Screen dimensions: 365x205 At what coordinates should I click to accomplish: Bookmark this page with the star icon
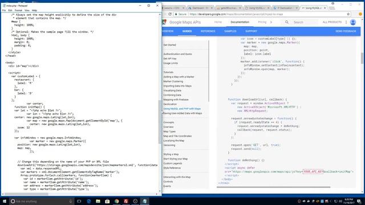[348, 14]
